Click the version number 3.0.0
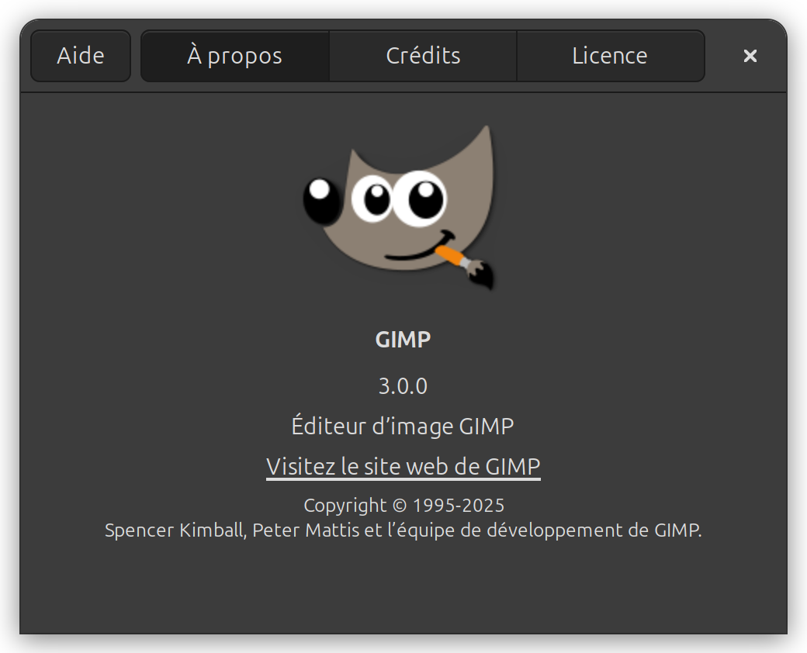 (x=403, y=386)
